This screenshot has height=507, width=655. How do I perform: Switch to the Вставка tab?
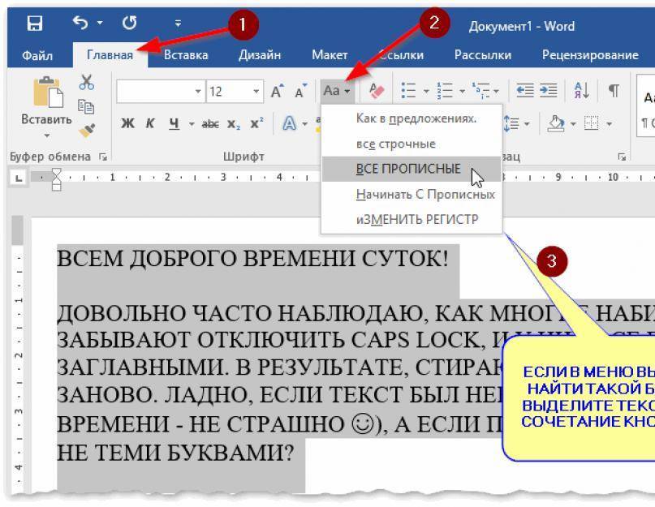pos(185,55)
